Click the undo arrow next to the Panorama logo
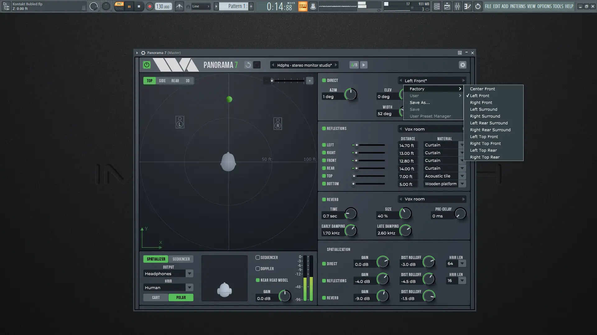This screenshot has height=335, width=597. [248, 65]
